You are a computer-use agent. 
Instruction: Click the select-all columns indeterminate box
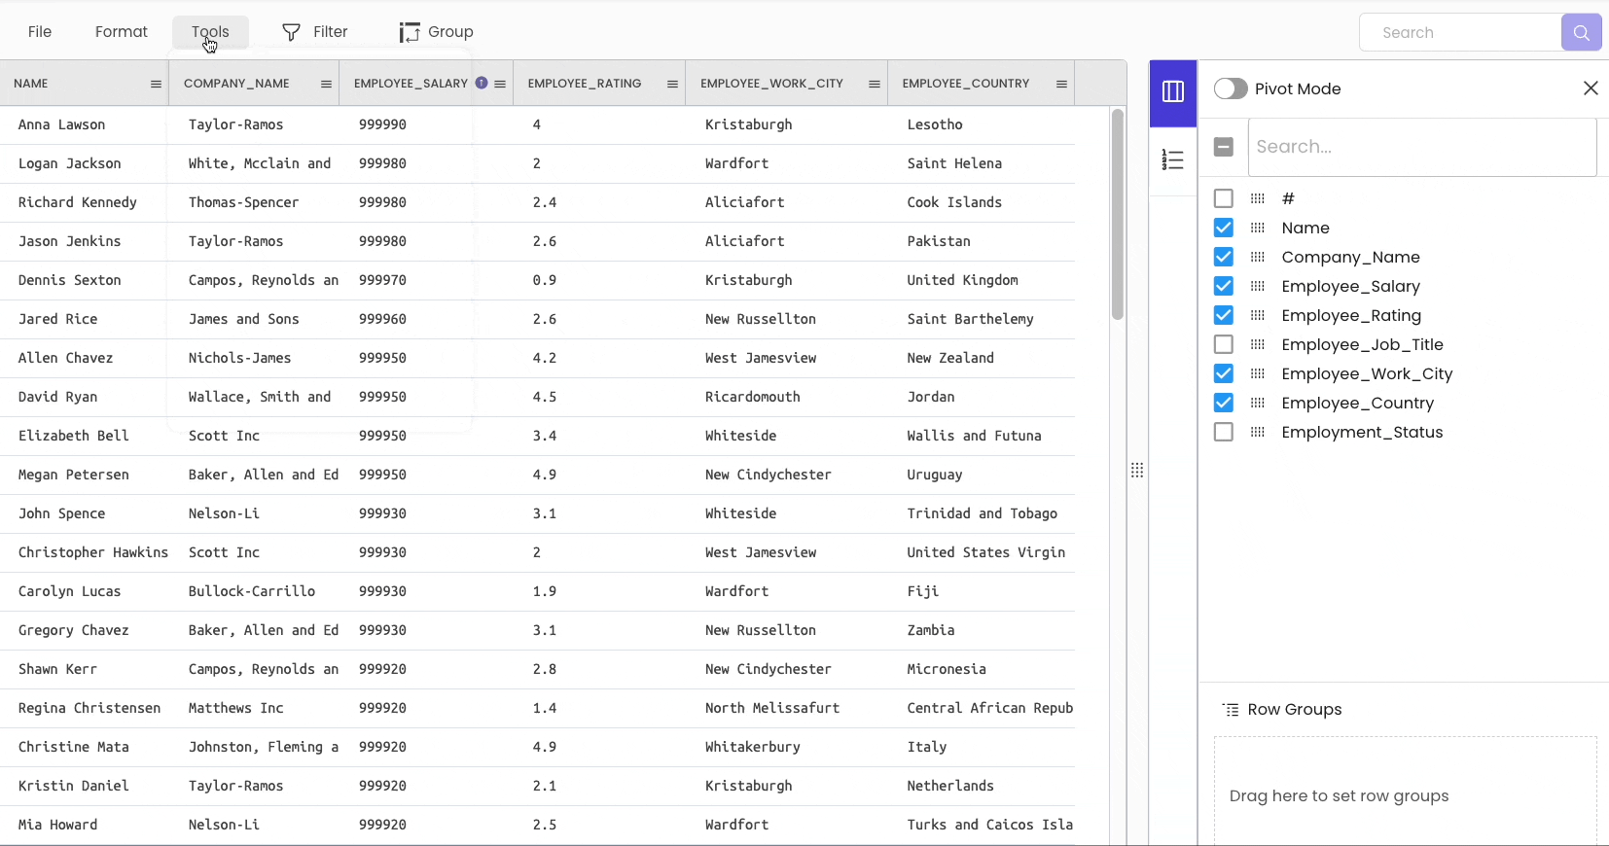tap(1224, 147)
